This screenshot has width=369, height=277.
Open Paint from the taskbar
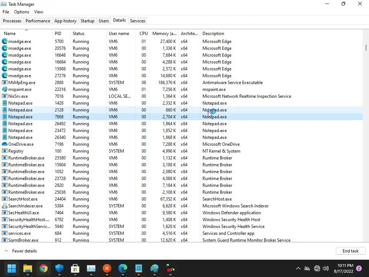[x=155, y=268]
